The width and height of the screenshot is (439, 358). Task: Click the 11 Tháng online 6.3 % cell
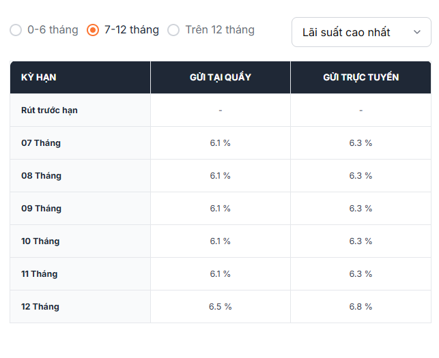coord(360,274)
